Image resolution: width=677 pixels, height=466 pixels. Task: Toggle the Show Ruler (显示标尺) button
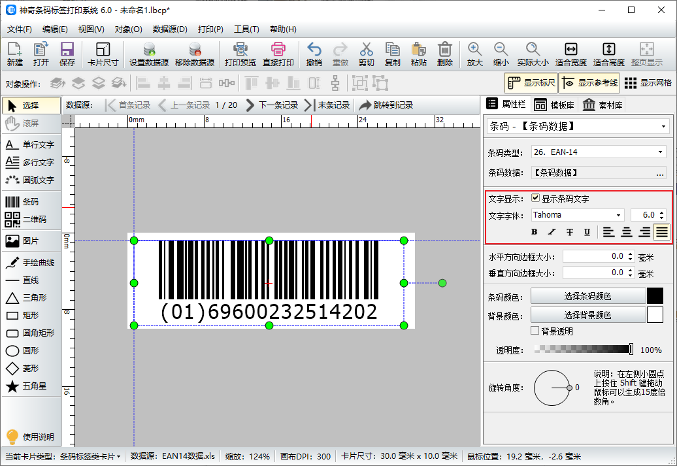click(531, 83)
